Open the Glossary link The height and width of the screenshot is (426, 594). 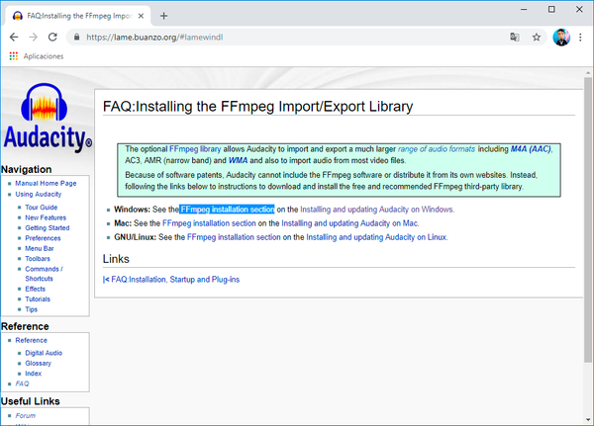click(38, 363)
